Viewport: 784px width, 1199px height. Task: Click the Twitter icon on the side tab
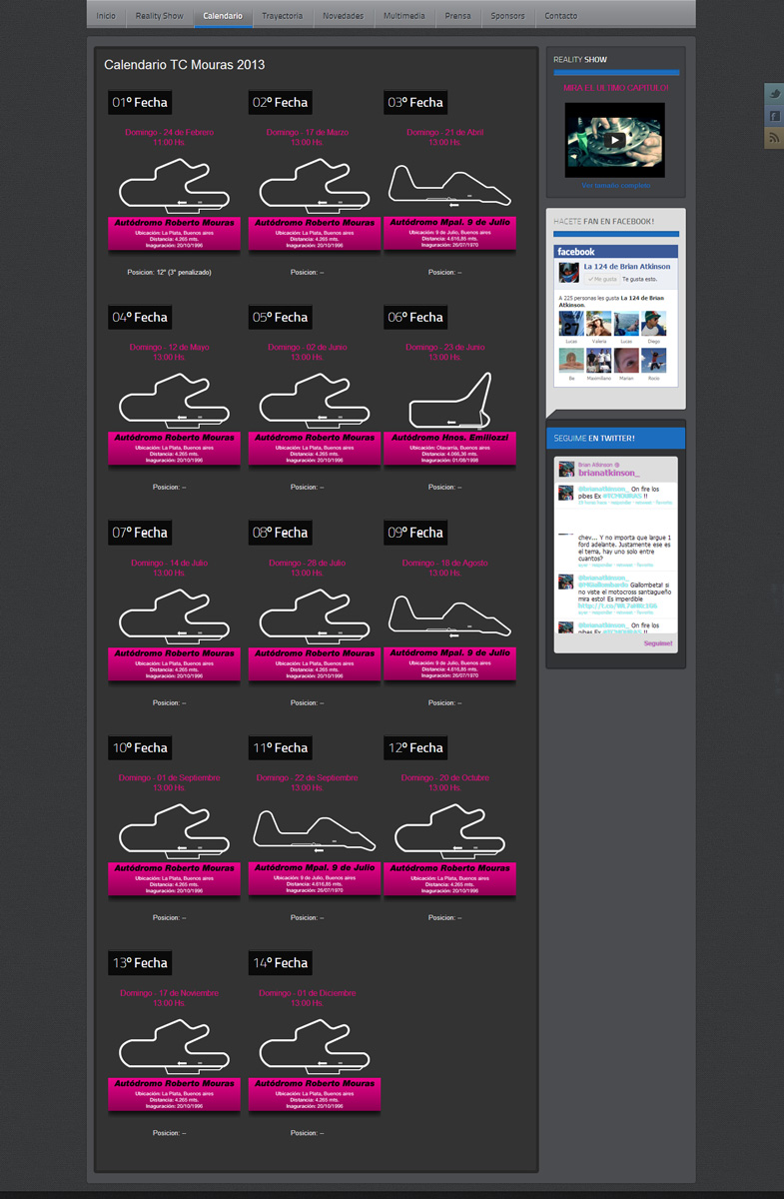[x=774, y=94]
